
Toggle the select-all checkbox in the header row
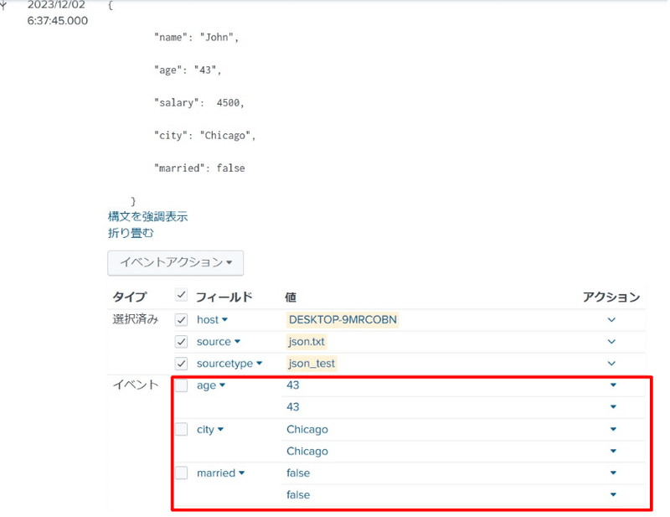[x=181, y=295]
